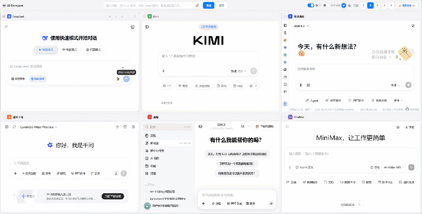Click the Doubao voice waveform icon
This screenshot has width=422, height=214.
tap(271, 203)
